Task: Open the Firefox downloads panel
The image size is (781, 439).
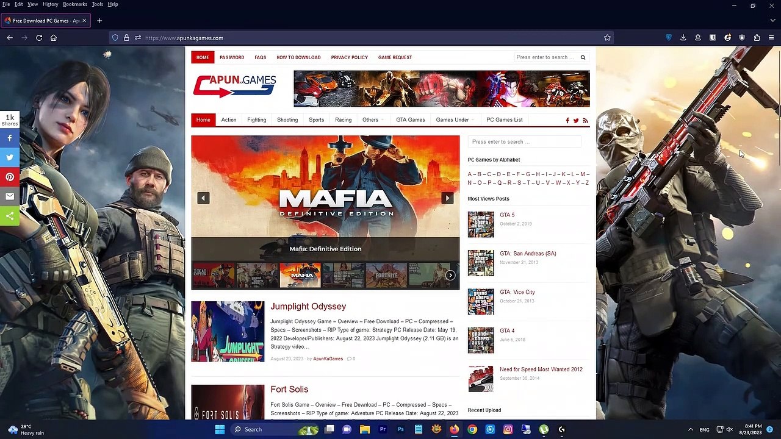Action: click(x=683, y=38)
